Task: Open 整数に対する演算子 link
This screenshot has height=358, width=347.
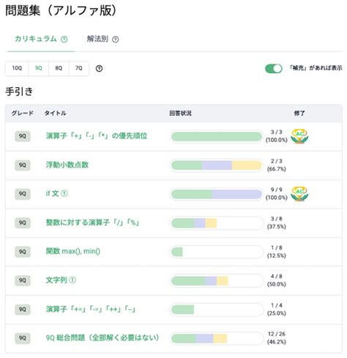Action: (x=92, y=223)
